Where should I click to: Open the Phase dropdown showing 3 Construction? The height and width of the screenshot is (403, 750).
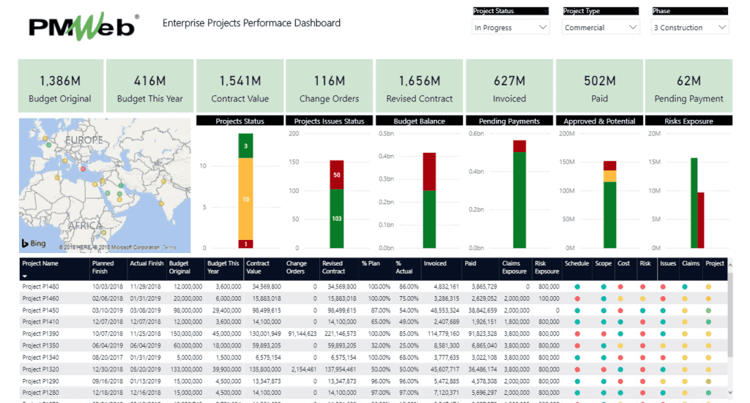pos(690,27)
